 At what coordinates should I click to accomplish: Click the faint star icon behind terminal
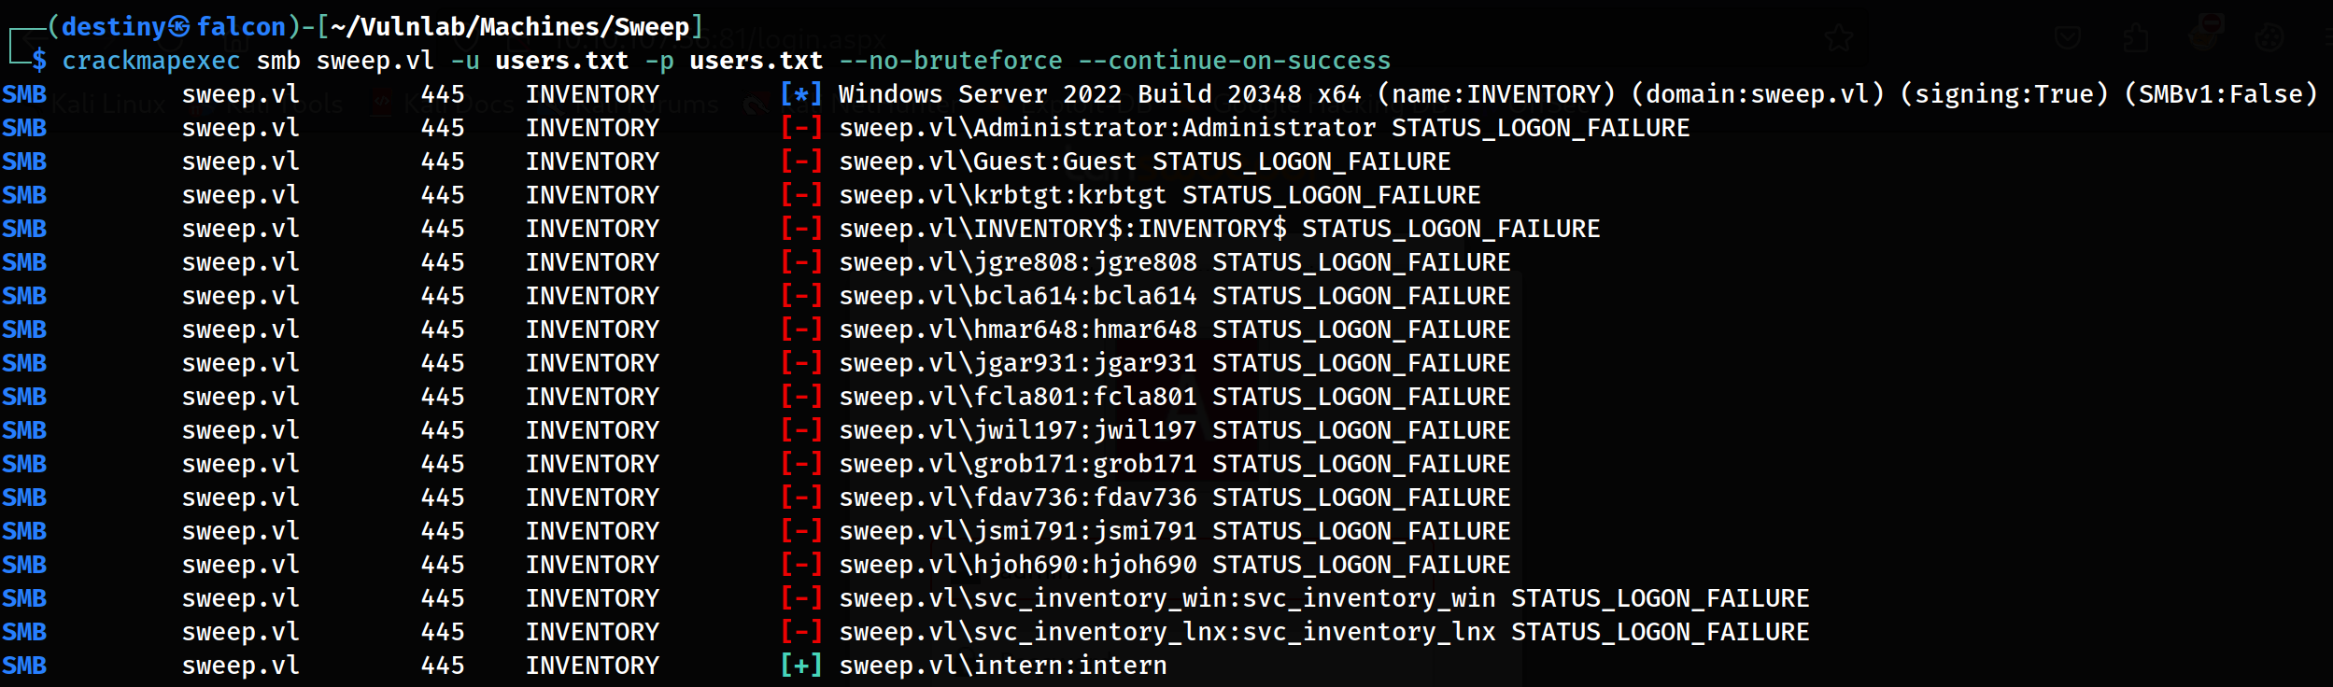1838,38
